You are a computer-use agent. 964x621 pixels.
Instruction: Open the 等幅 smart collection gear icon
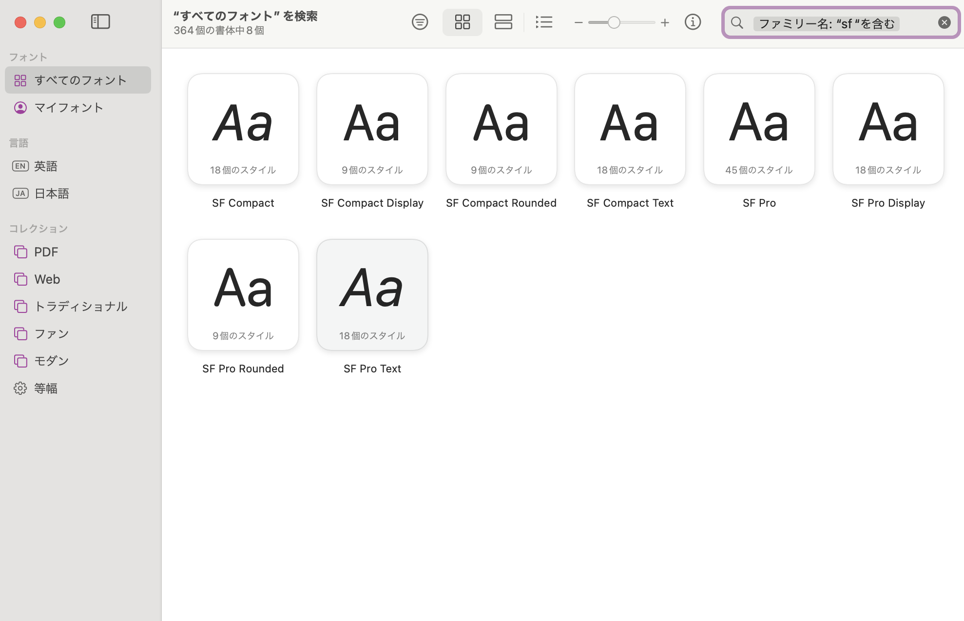click(x=20, y=388)
